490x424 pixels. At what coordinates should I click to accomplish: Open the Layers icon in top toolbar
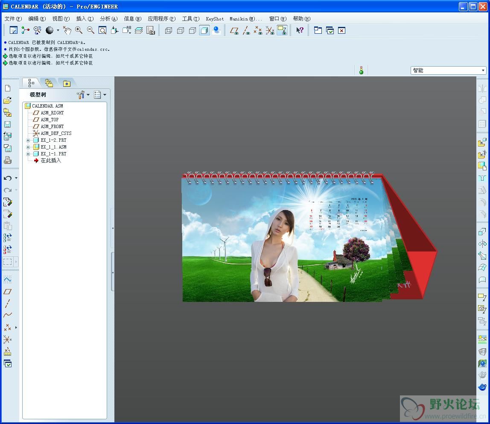click(x=138, y=30)
